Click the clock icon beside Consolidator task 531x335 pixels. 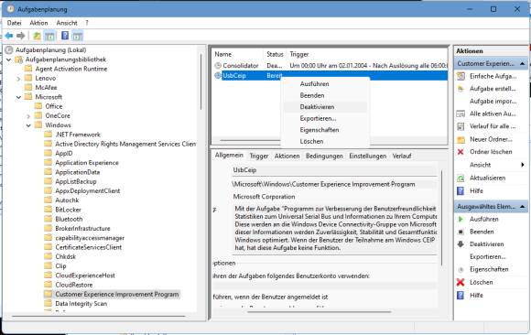click(218, 65)
